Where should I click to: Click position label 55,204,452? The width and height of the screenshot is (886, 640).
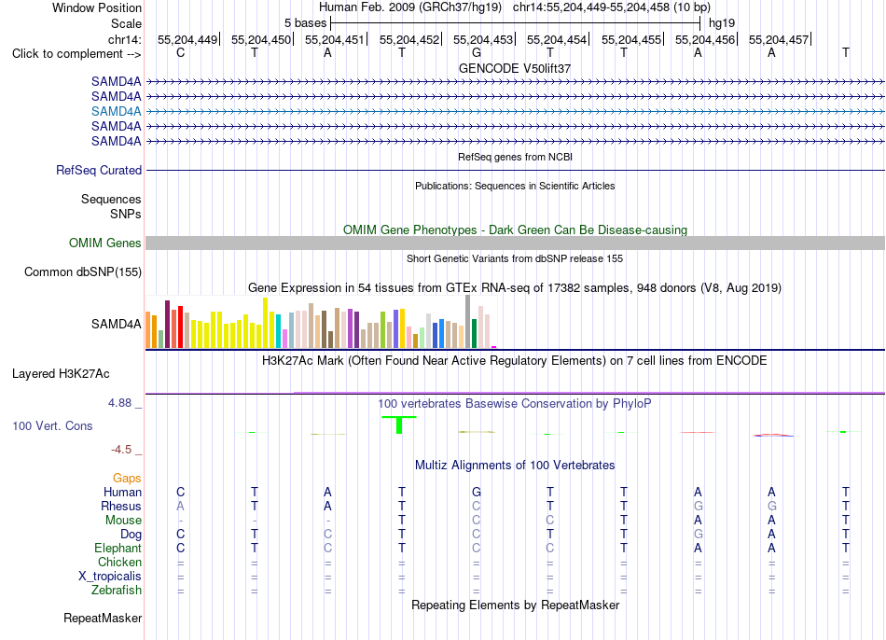409,39
